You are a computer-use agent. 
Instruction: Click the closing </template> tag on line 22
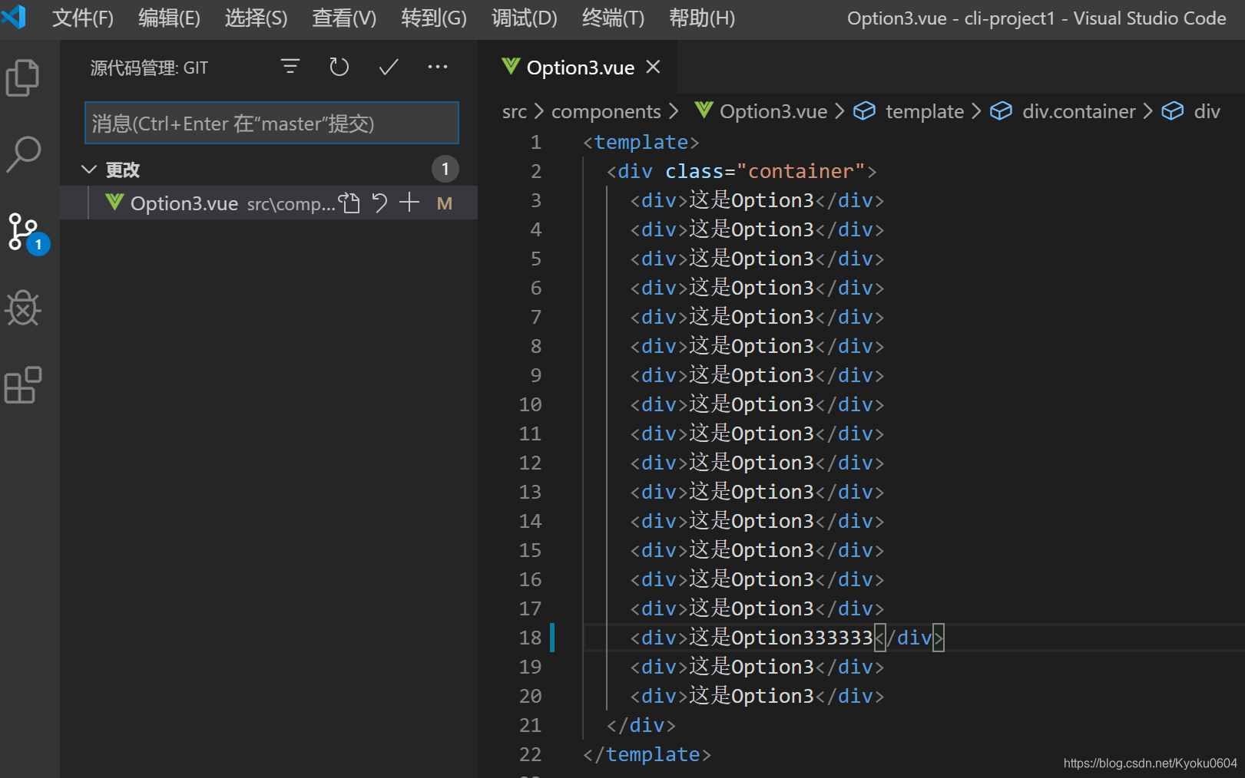tap(647, 754)
